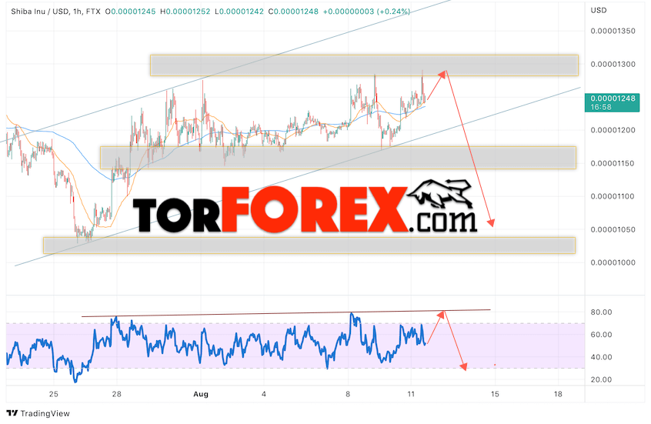Click the date label 25 on time axis
Viewport: 651px width, 424px height.
[x=54, y=394]
